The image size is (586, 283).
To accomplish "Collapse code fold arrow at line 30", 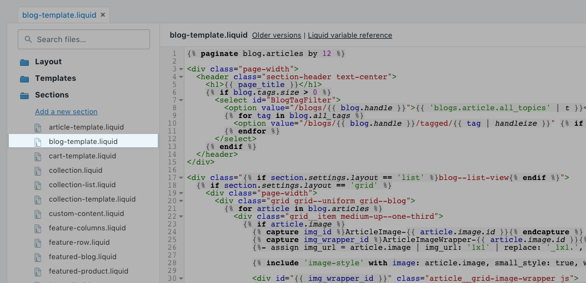I will (x=181, y=279).
